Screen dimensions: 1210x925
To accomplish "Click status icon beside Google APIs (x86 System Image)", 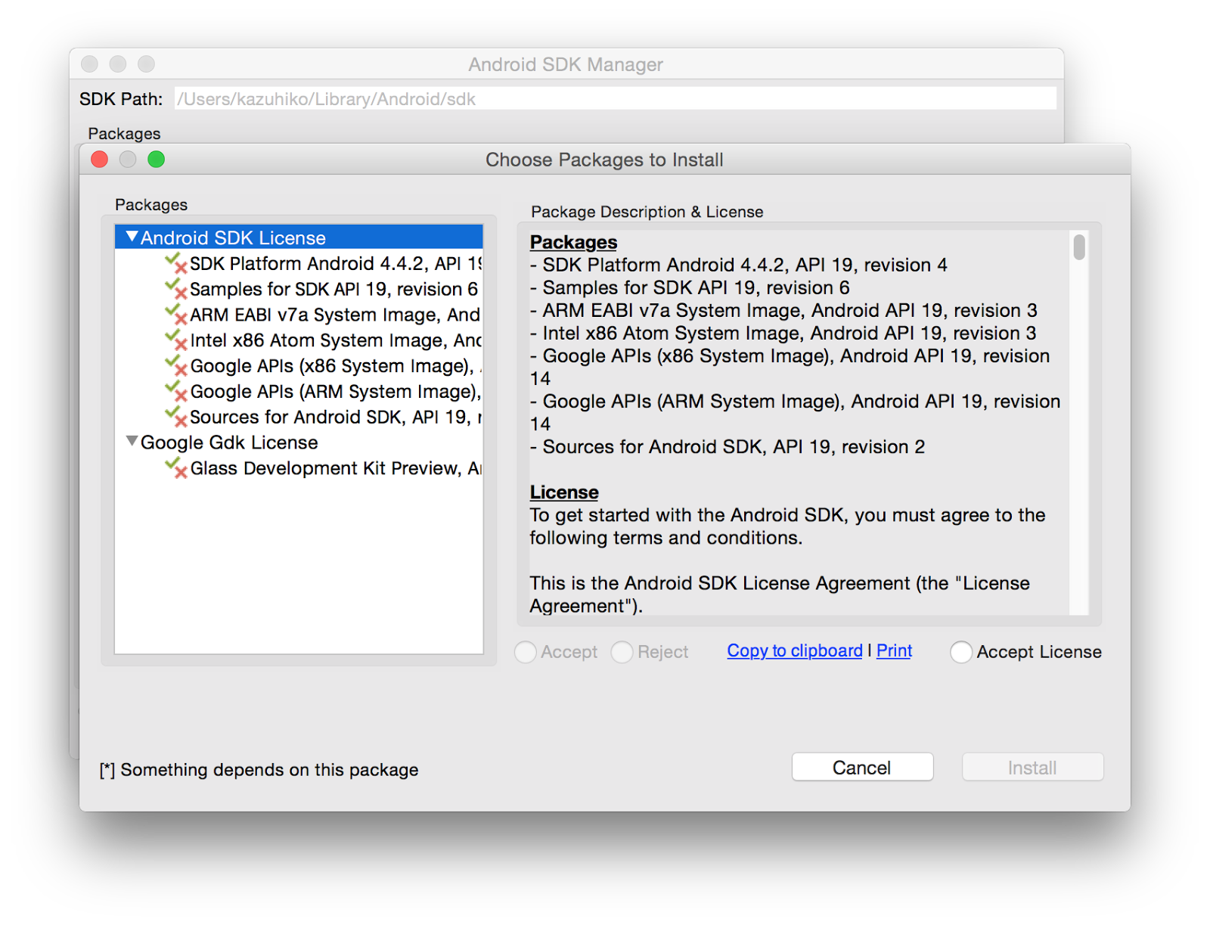I will pyautogui.click(x=176, y=366).
